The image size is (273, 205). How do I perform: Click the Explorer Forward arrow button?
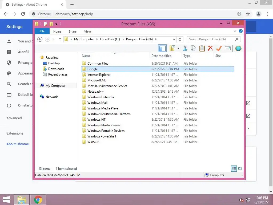(x=47, y=39)
